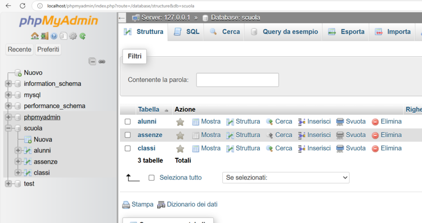
Task: Add assenze table to favorites star
Action: pos(180,135)
